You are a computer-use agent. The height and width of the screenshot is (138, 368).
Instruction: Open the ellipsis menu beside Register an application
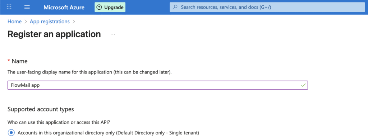click(x=113, y=34)
